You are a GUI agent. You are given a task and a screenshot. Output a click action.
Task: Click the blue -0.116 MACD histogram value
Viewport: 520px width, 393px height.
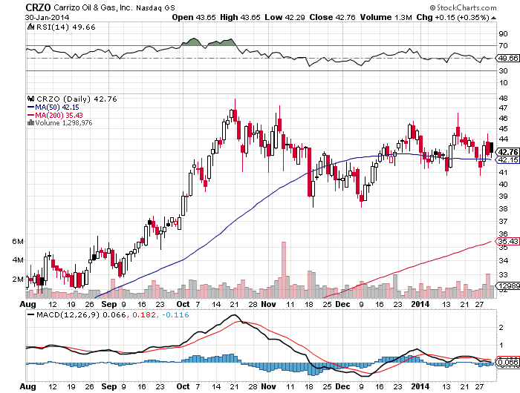pyautogui.click(x=175, y=314)
